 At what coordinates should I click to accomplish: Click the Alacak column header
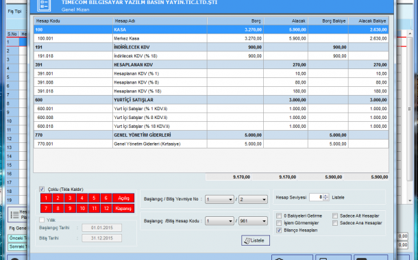coord(286,21)
